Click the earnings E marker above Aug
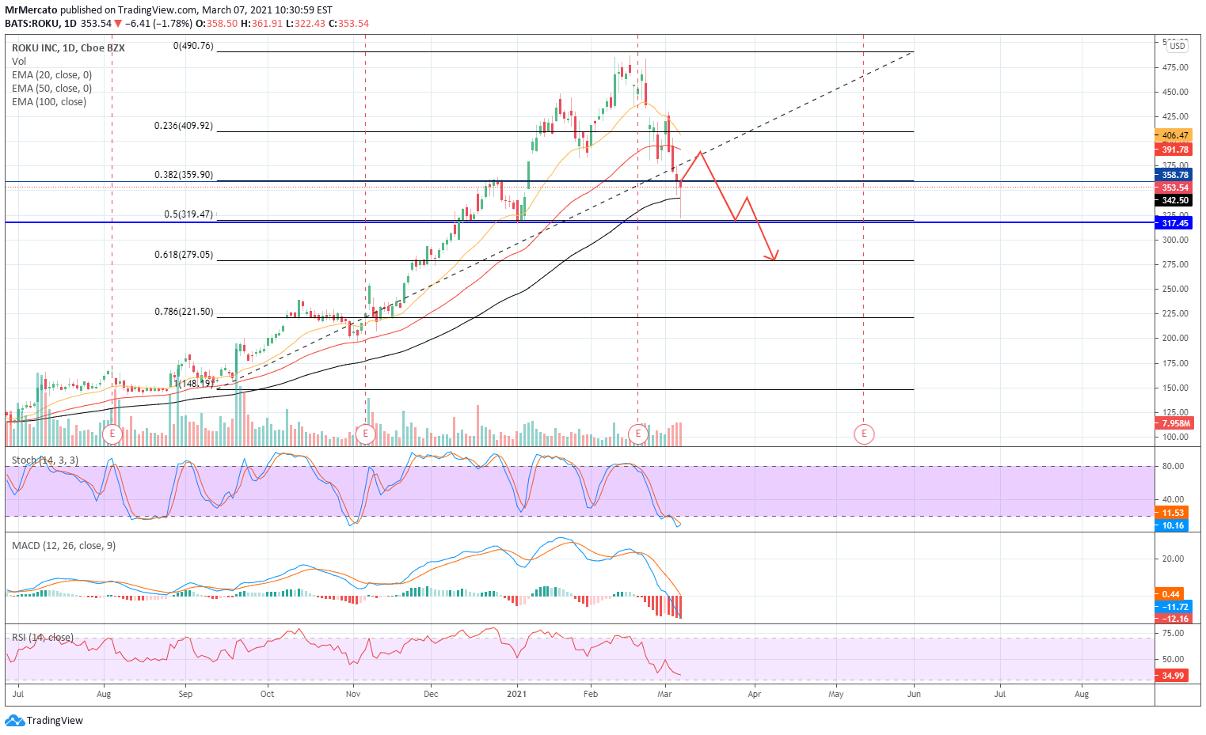The image size is (1206, 735). [112, 434]
